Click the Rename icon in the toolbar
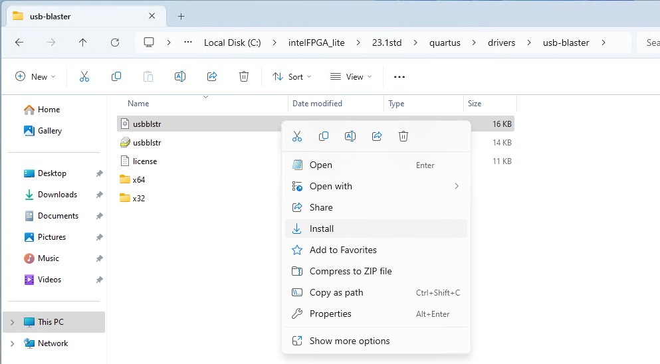660x364 pixels. click(180, 76)
